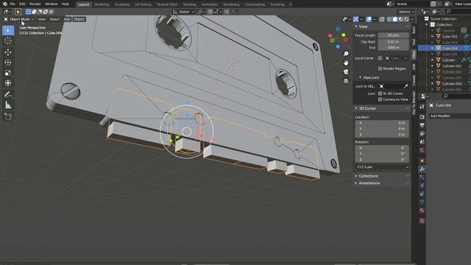Open the Particles properties tab icon
The image size is (471, 265).
coord(422,177)
